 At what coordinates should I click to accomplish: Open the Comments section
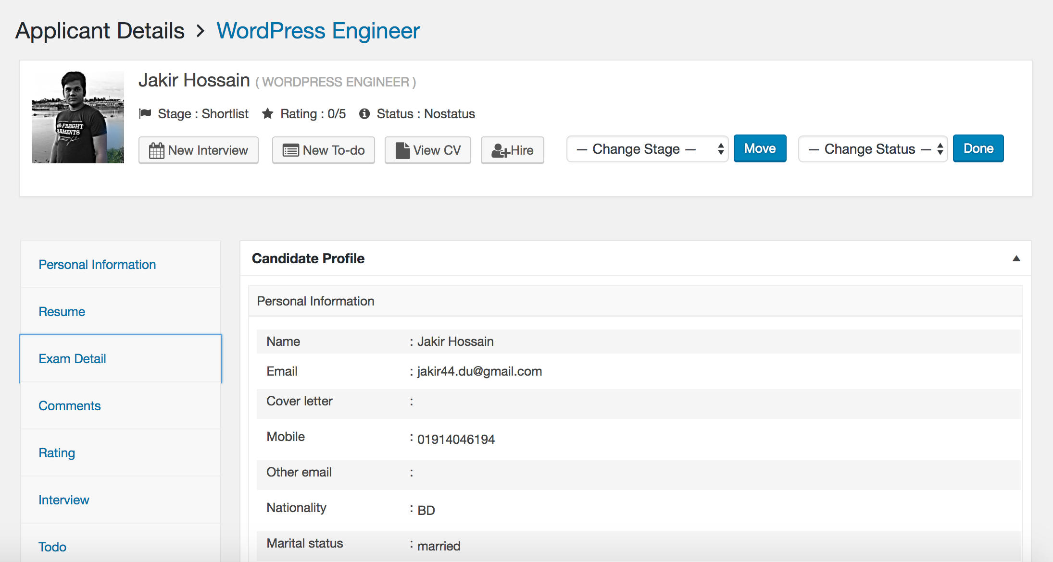(x=70, y=405)
